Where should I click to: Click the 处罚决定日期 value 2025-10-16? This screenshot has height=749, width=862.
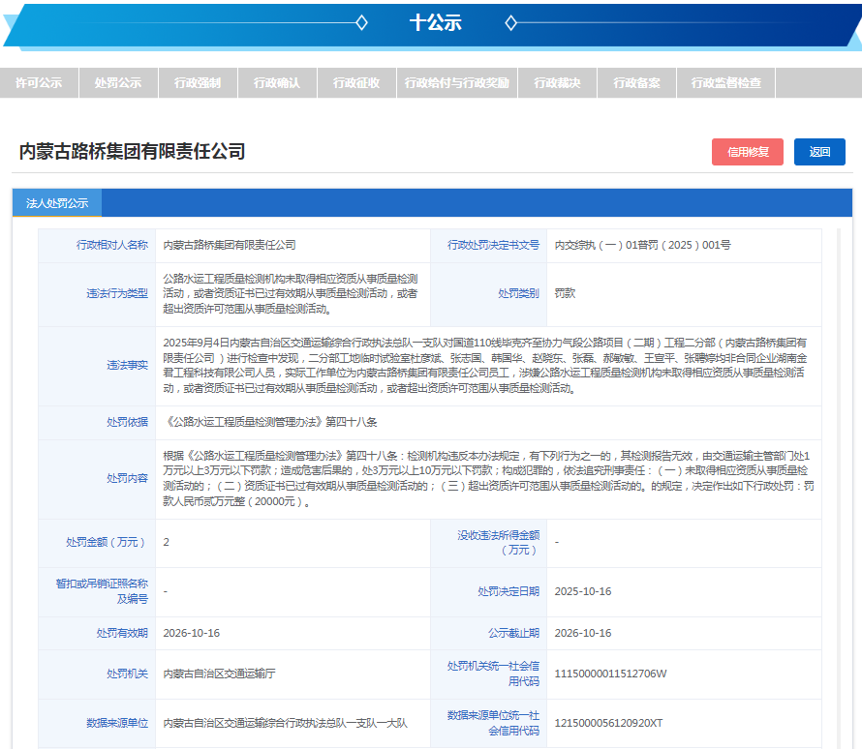(583, 591)
